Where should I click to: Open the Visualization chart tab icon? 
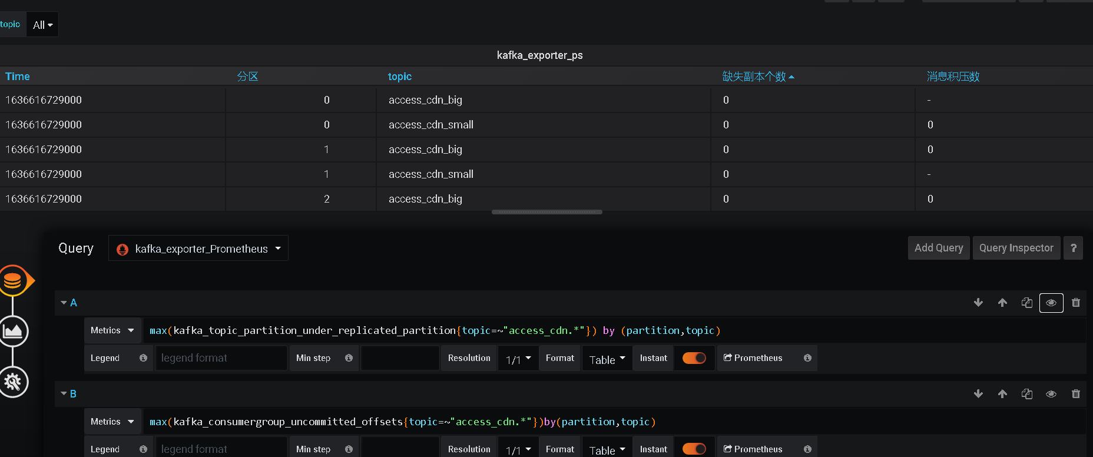click(13, 331)
